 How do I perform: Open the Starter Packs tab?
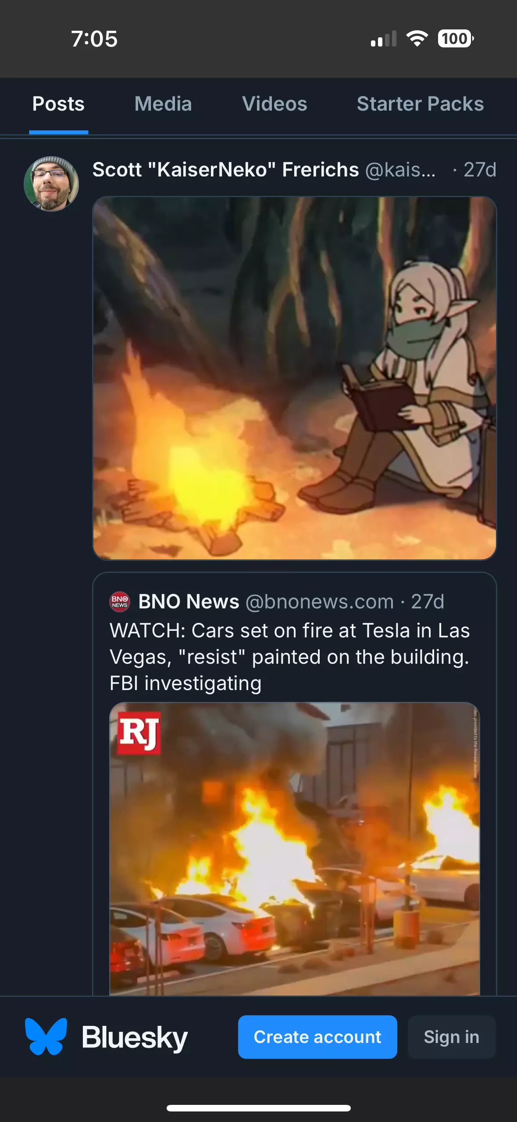420,104
